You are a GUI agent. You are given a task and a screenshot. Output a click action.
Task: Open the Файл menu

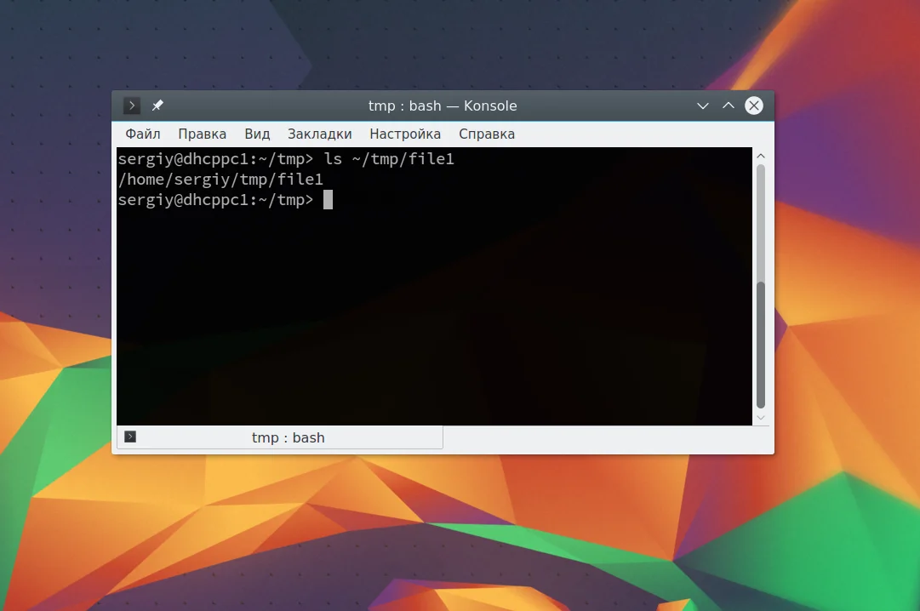pos(143,134)
